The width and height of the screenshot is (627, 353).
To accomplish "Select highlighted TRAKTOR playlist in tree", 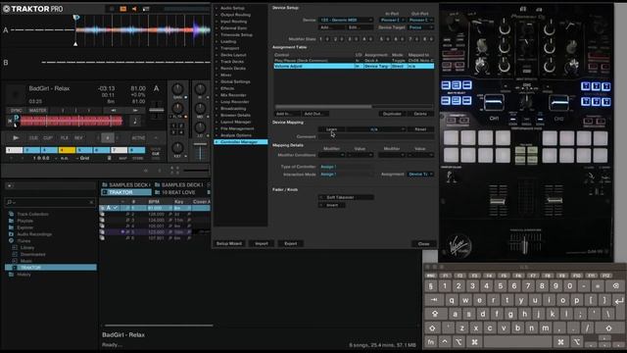I will [51, 268].
